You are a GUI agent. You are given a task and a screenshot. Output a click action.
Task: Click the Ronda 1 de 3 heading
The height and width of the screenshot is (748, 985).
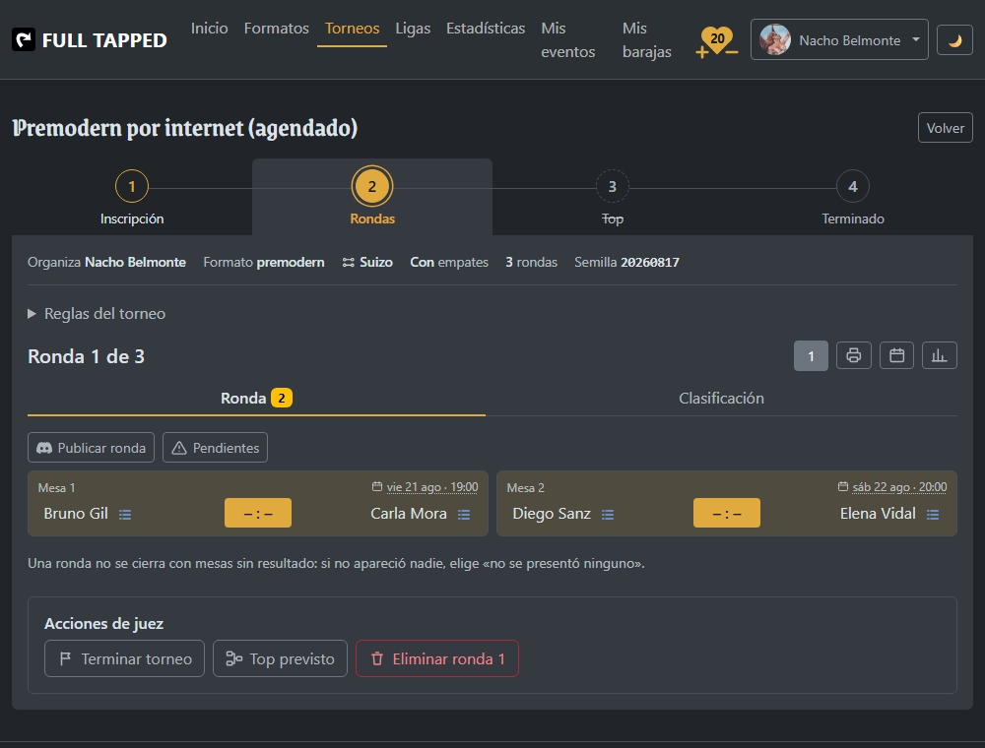86,356
